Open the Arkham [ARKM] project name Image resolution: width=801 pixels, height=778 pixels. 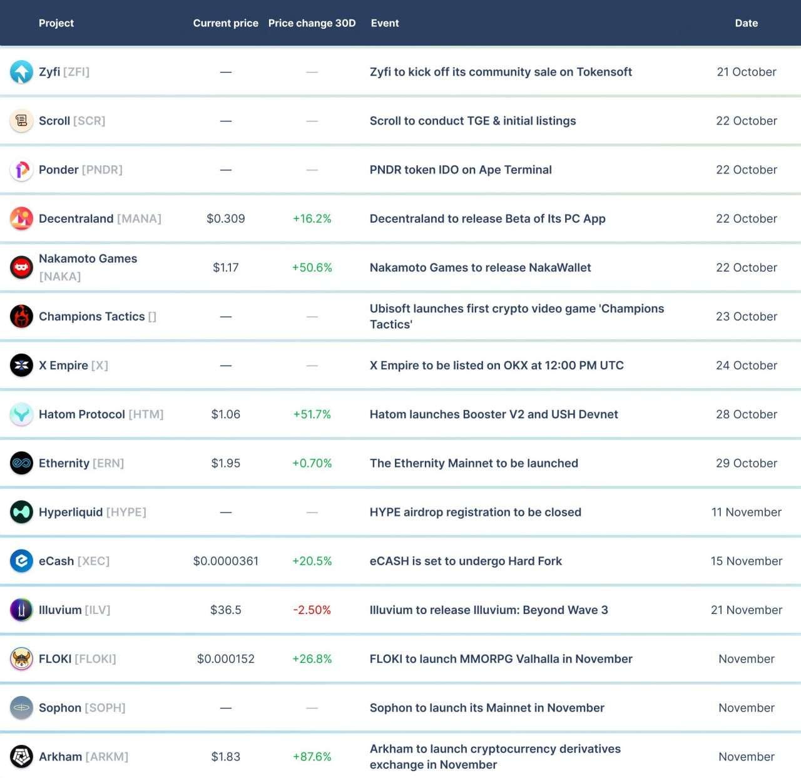point(83,757)
